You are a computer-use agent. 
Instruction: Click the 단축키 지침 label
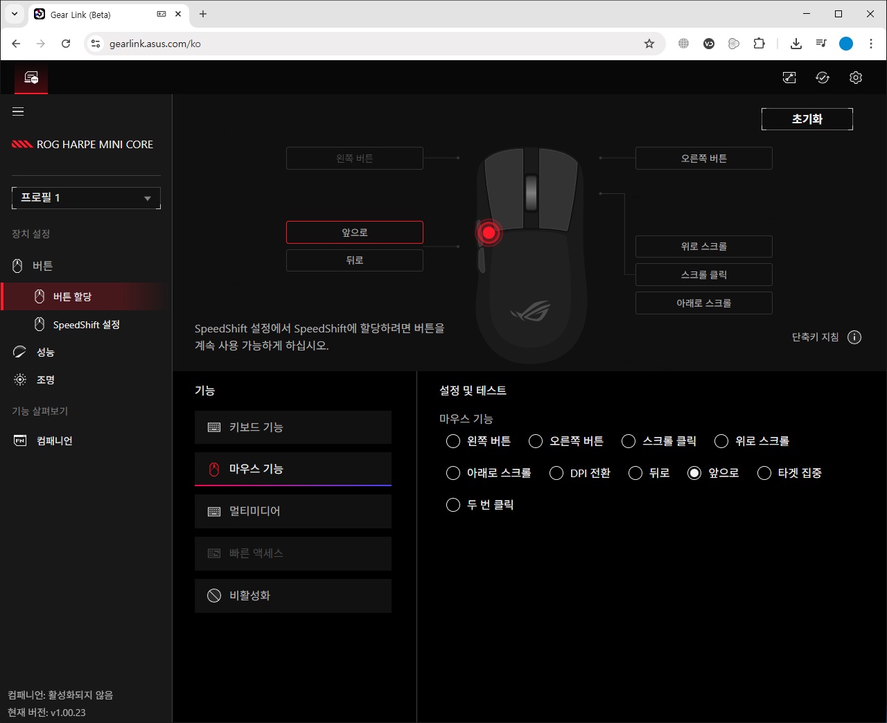coord(815,337)
